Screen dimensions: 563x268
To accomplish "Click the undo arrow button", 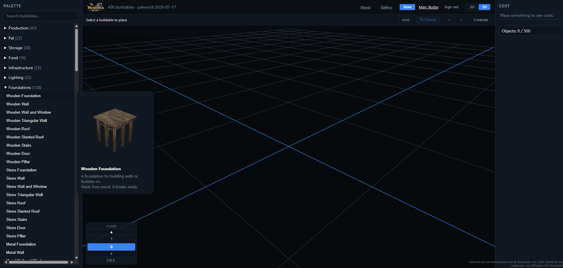I will pos(450,20).
